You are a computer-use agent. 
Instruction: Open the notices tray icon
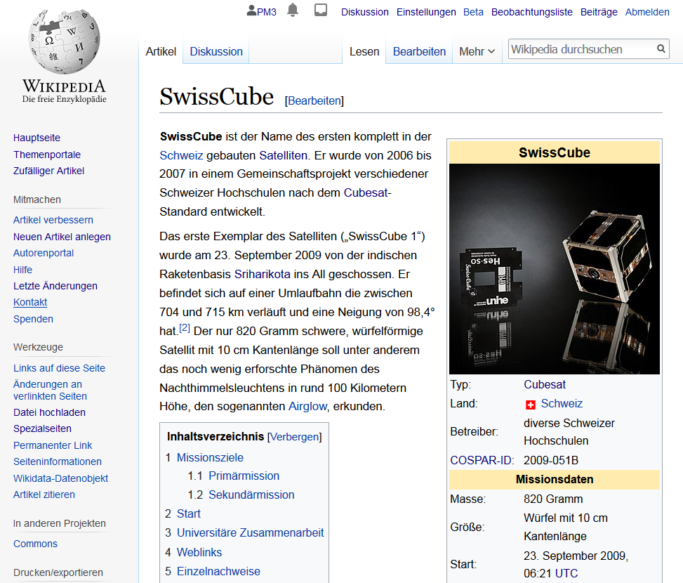tap(321, 10)
